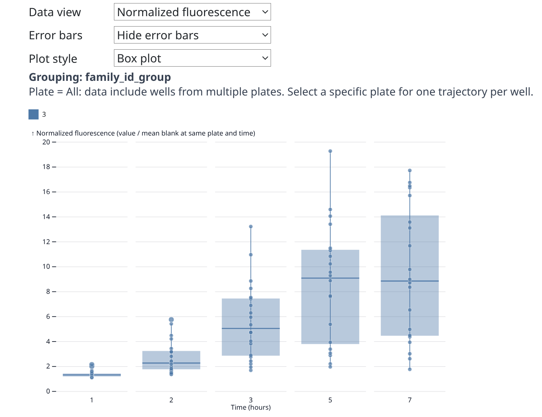Viewport: 542px width, 417px height.
Task: Click the topmost data point at 3 hours
Action: [x=251, y=227]
